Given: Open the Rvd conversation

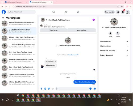Looking at the screenshot, I should pos(19,53).
